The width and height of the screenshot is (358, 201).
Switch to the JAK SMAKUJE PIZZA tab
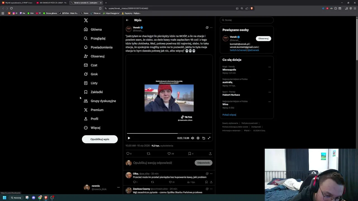point(52,3)
